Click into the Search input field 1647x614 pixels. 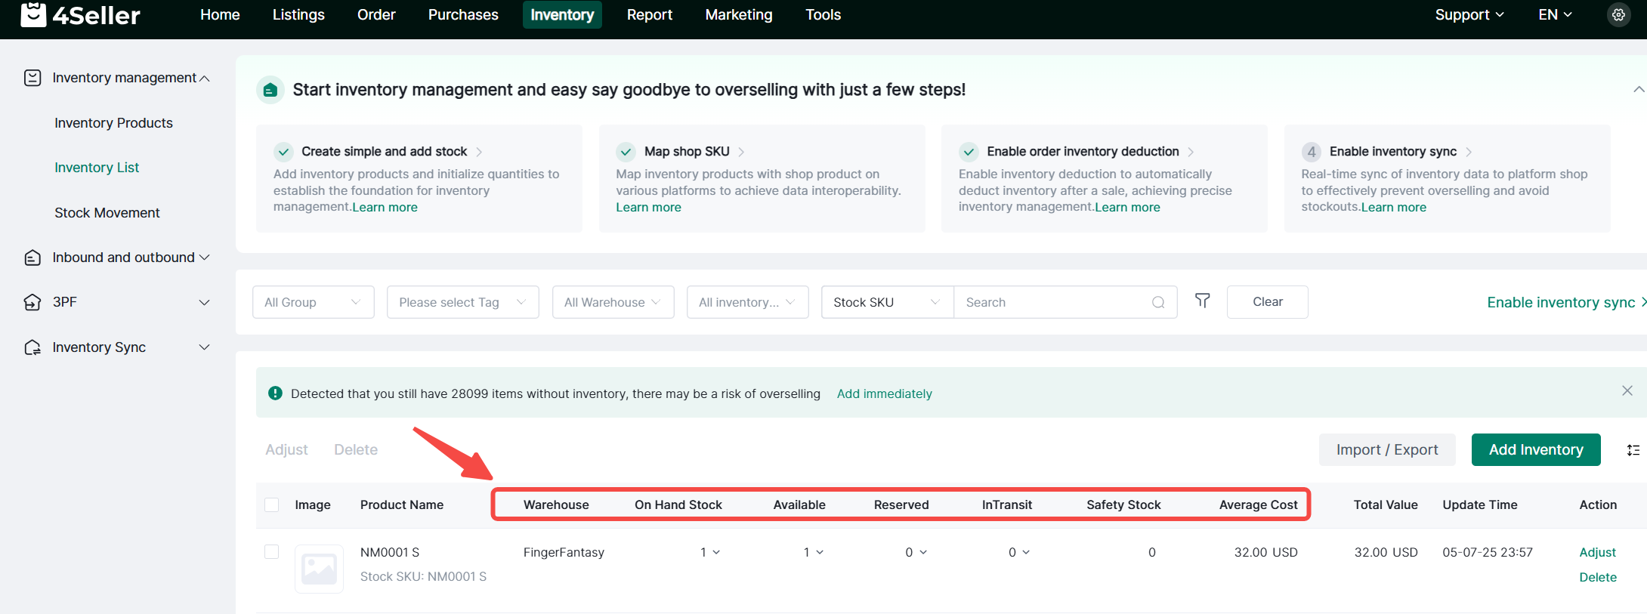coord(1050,302)
